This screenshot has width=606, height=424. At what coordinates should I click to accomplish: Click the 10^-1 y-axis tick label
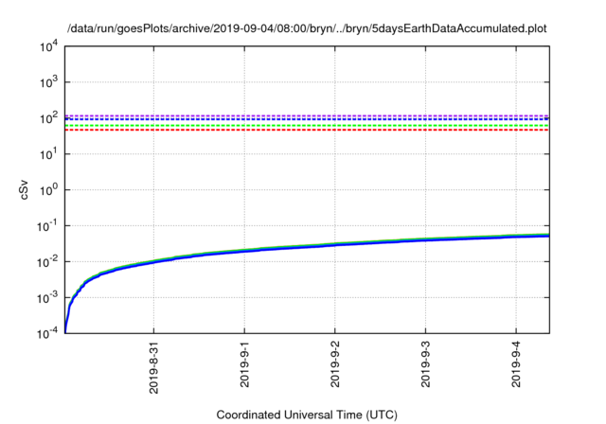click(46, 226)
